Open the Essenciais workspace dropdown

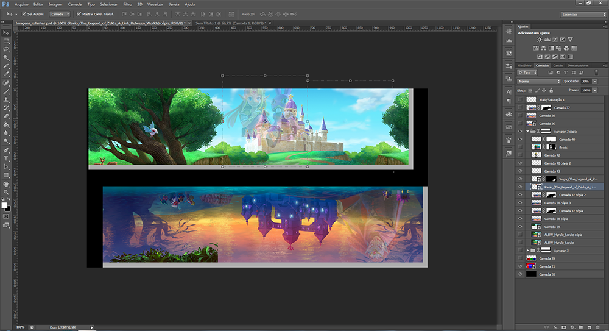click(x=583, y=15)
